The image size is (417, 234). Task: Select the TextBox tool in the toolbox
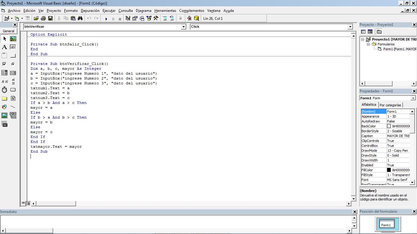click(x=13, y=47)
